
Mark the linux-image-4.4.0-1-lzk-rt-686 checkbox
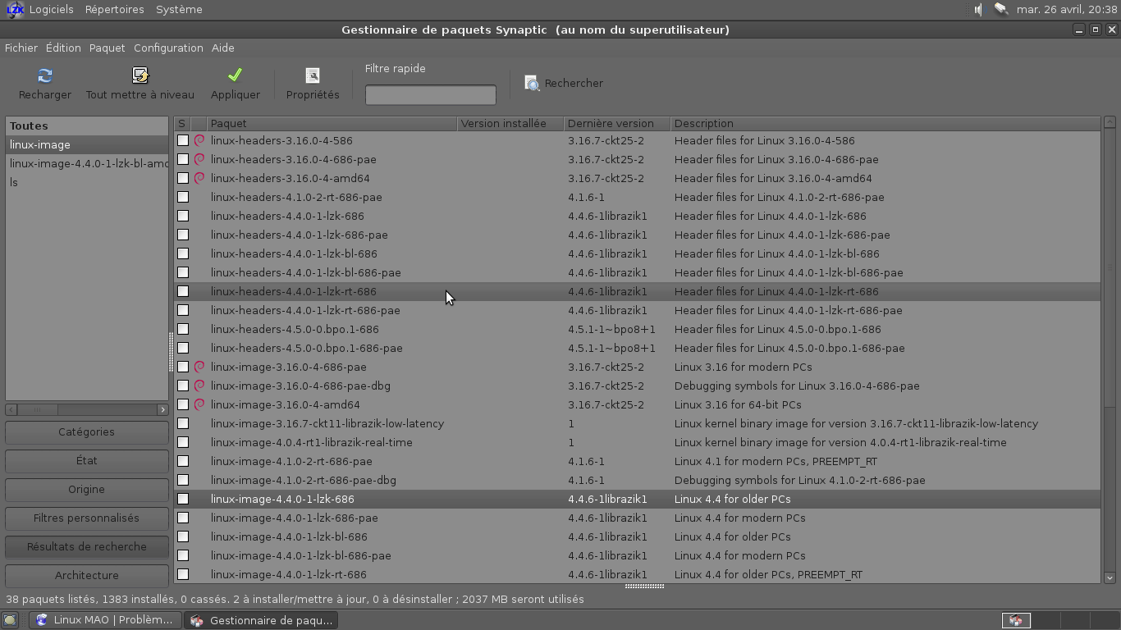point(183,574)
